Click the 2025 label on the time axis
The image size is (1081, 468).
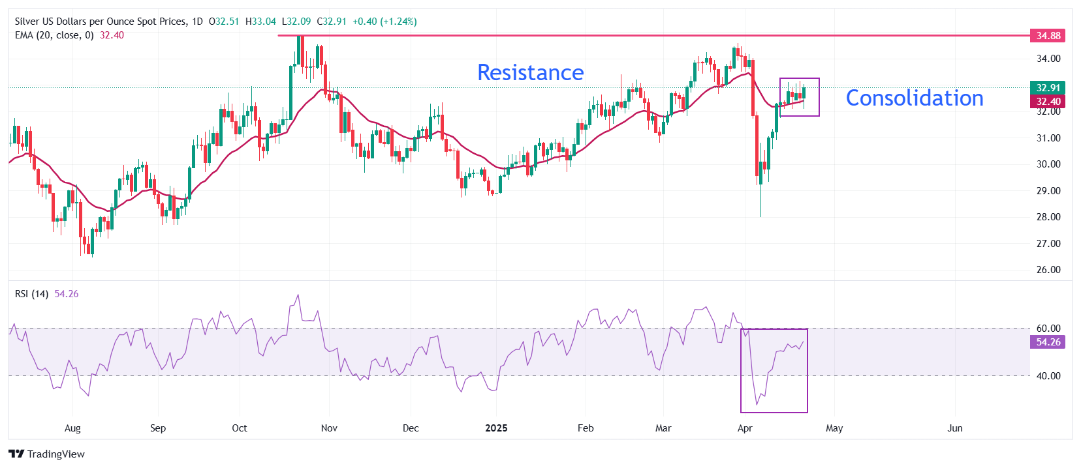coord(496,428)
